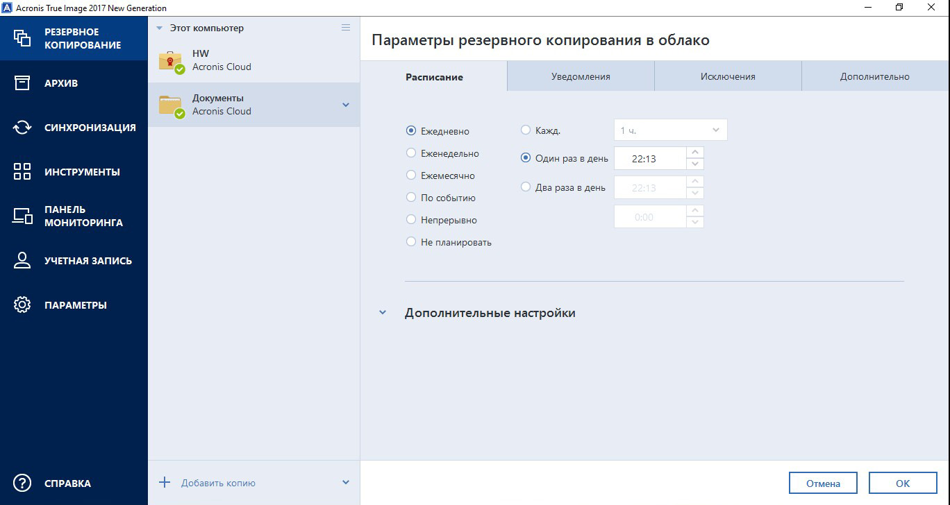Open the Учетная запись person icon
Viewport: 950px width, 505px height.
coord(22,260)
